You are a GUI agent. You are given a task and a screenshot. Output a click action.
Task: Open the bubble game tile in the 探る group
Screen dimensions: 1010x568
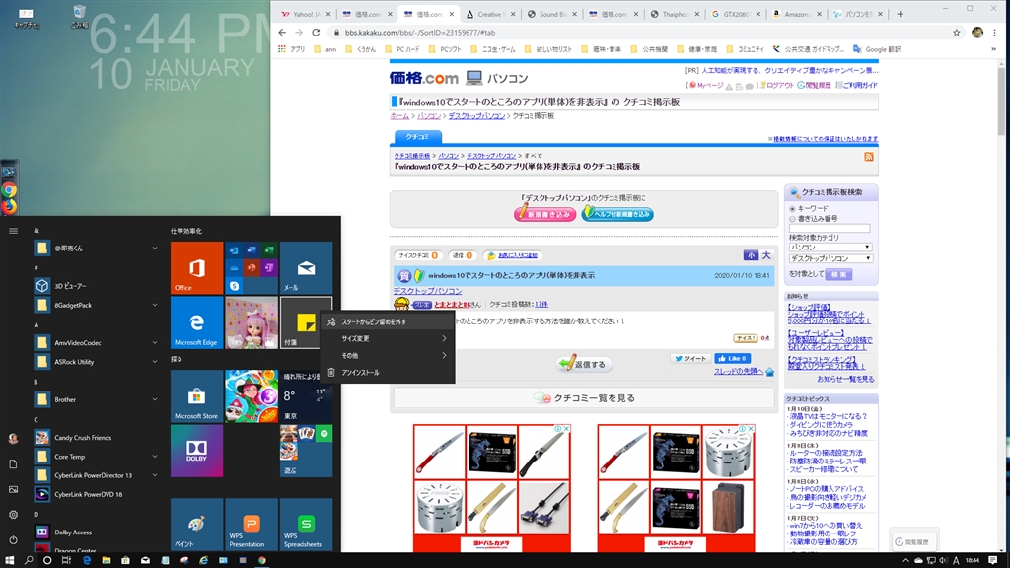(252, 396)
